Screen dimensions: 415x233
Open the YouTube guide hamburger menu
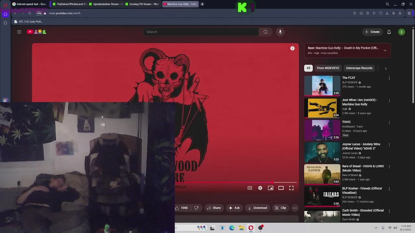pyautogui.click(x=19, y=32)
